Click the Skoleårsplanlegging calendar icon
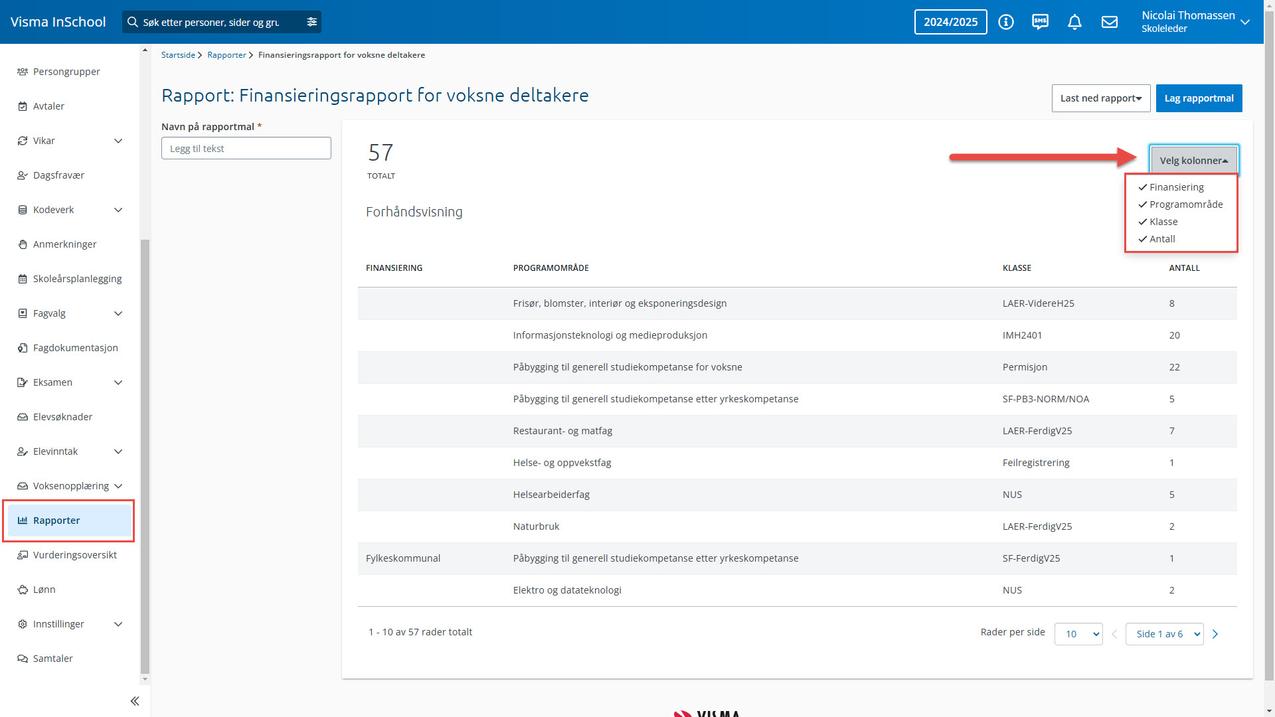 [x=23, y=279]
